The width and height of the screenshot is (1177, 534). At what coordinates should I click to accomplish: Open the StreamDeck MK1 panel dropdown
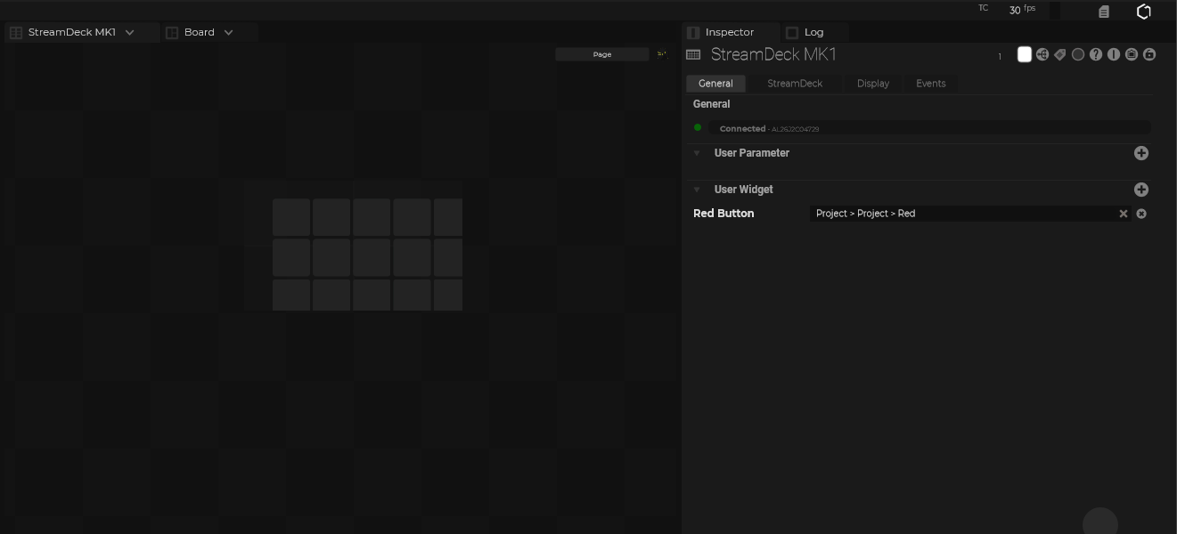click(x=130, y=32)
